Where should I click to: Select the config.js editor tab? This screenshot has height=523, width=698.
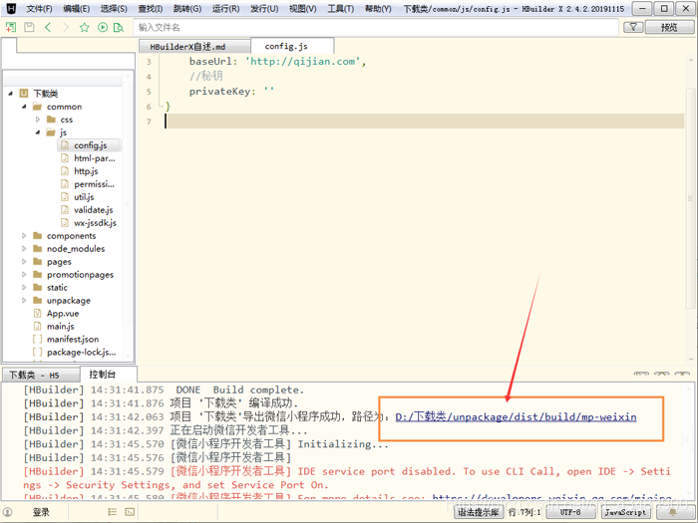(x=292, y=46)
